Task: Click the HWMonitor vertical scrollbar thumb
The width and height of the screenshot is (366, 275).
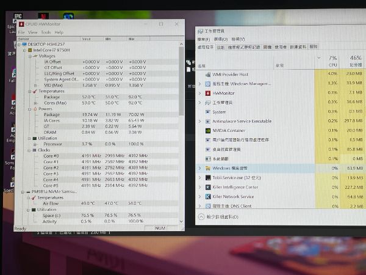Action: pyautogui.click(x=181, y=81)
